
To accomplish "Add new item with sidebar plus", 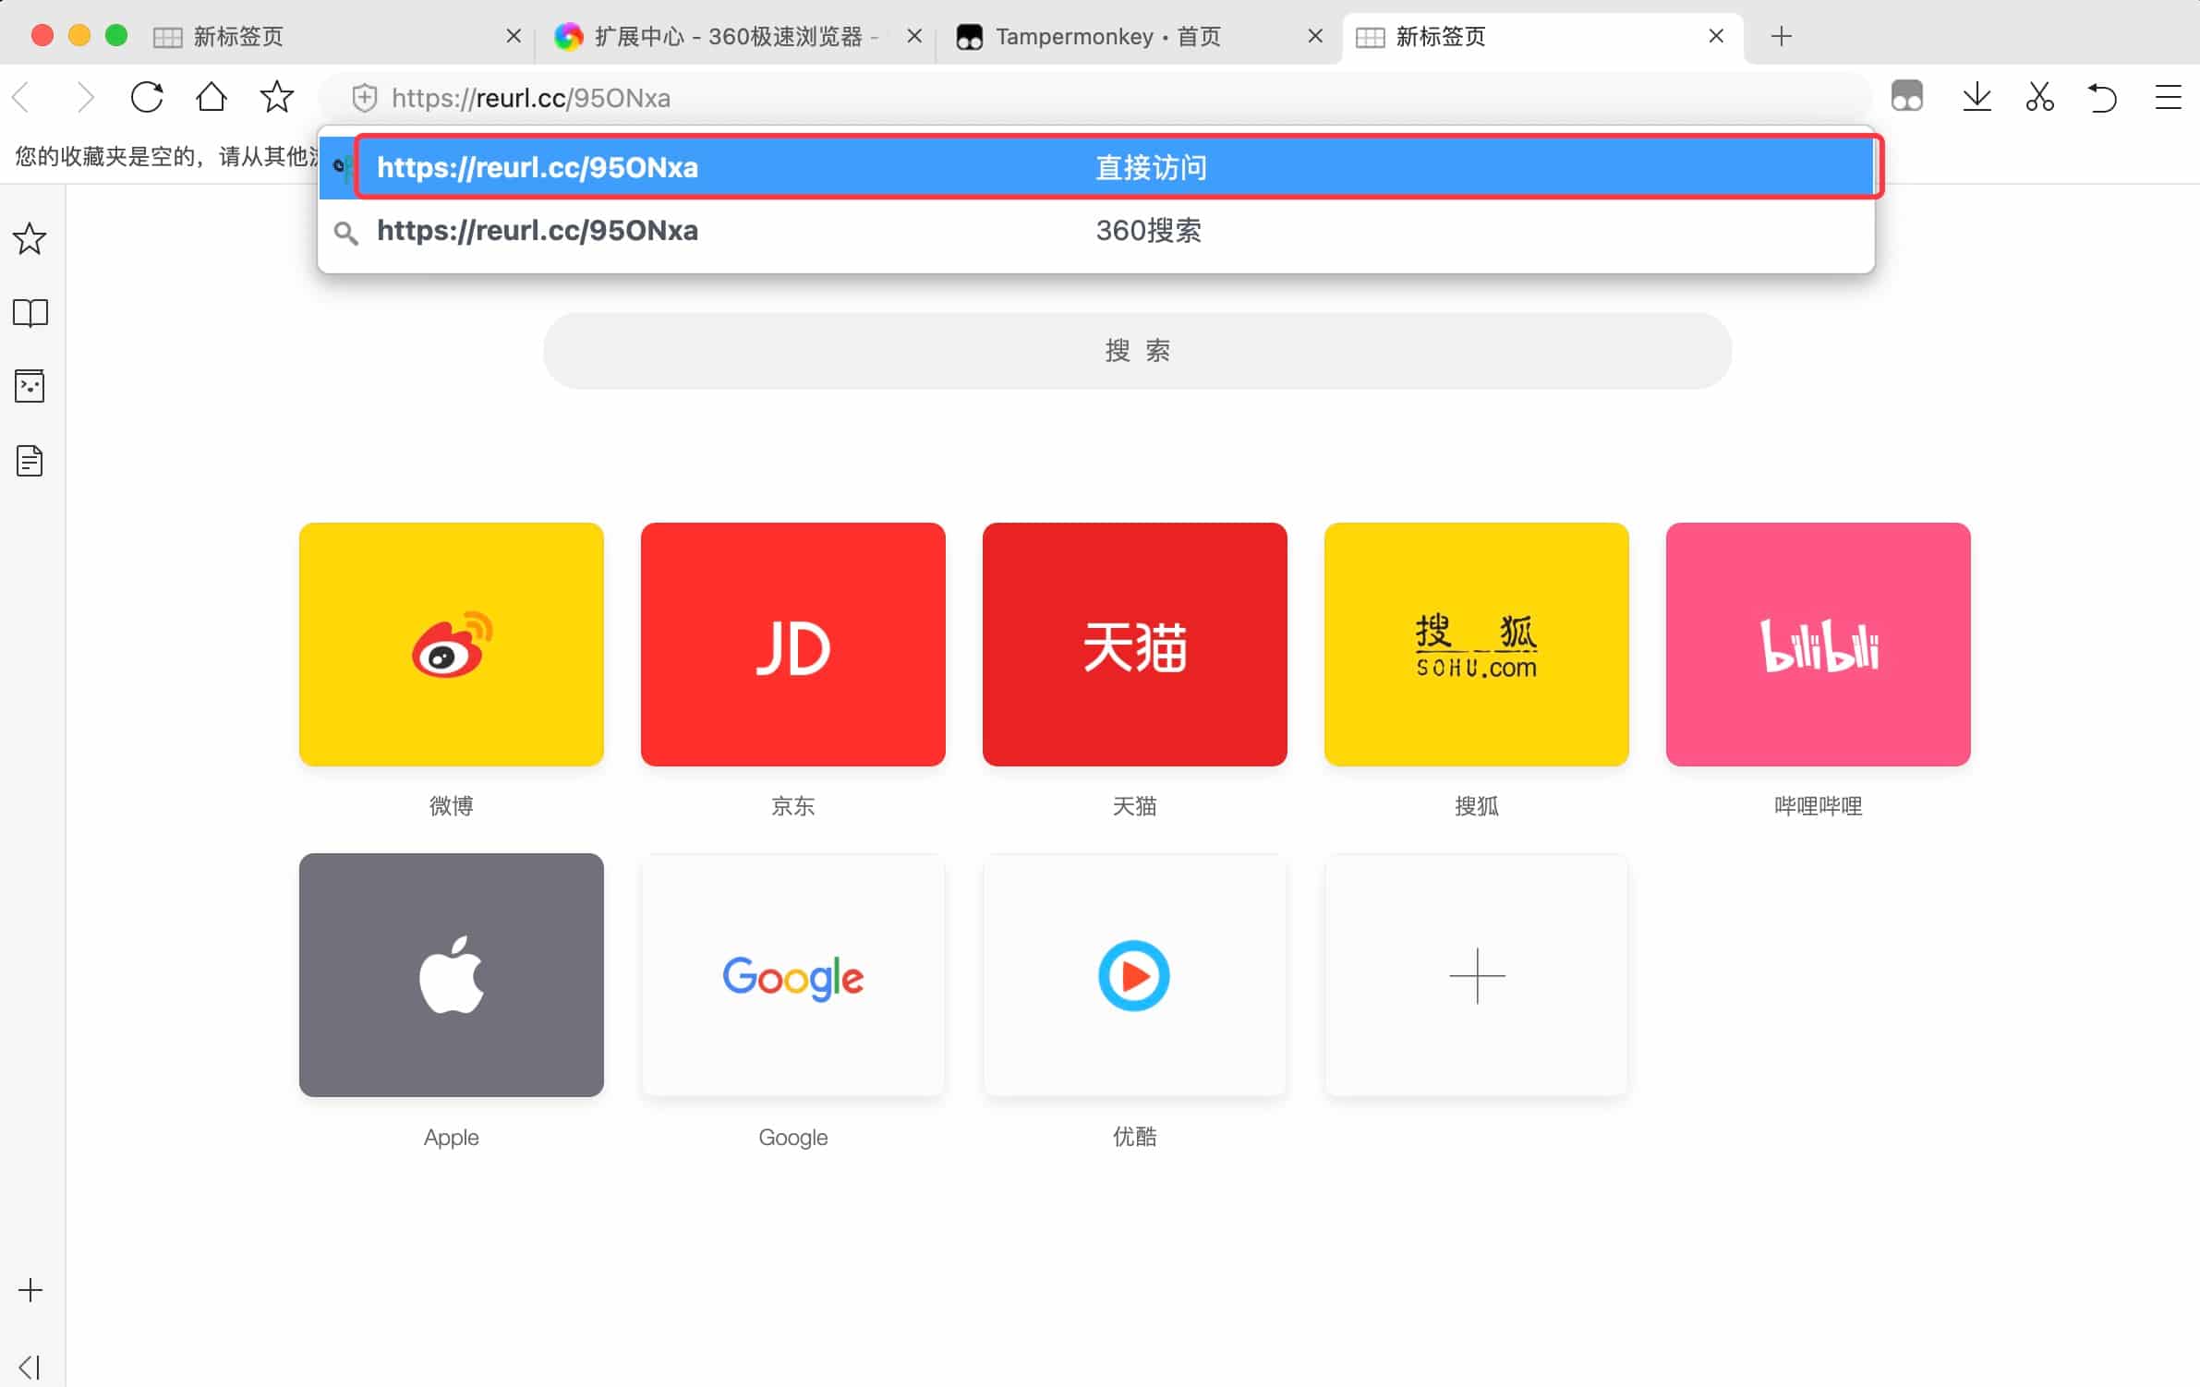I will coord(30,1289).
